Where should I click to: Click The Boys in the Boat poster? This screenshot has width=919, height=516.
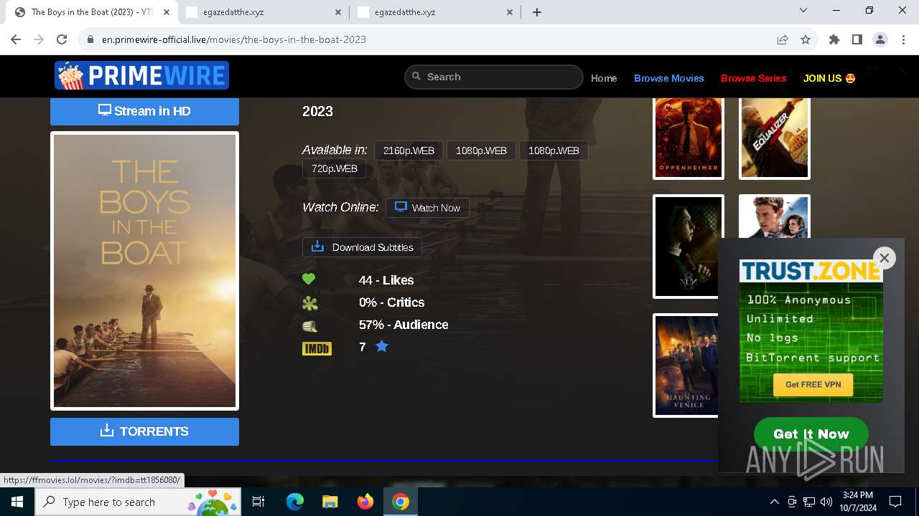144,271
